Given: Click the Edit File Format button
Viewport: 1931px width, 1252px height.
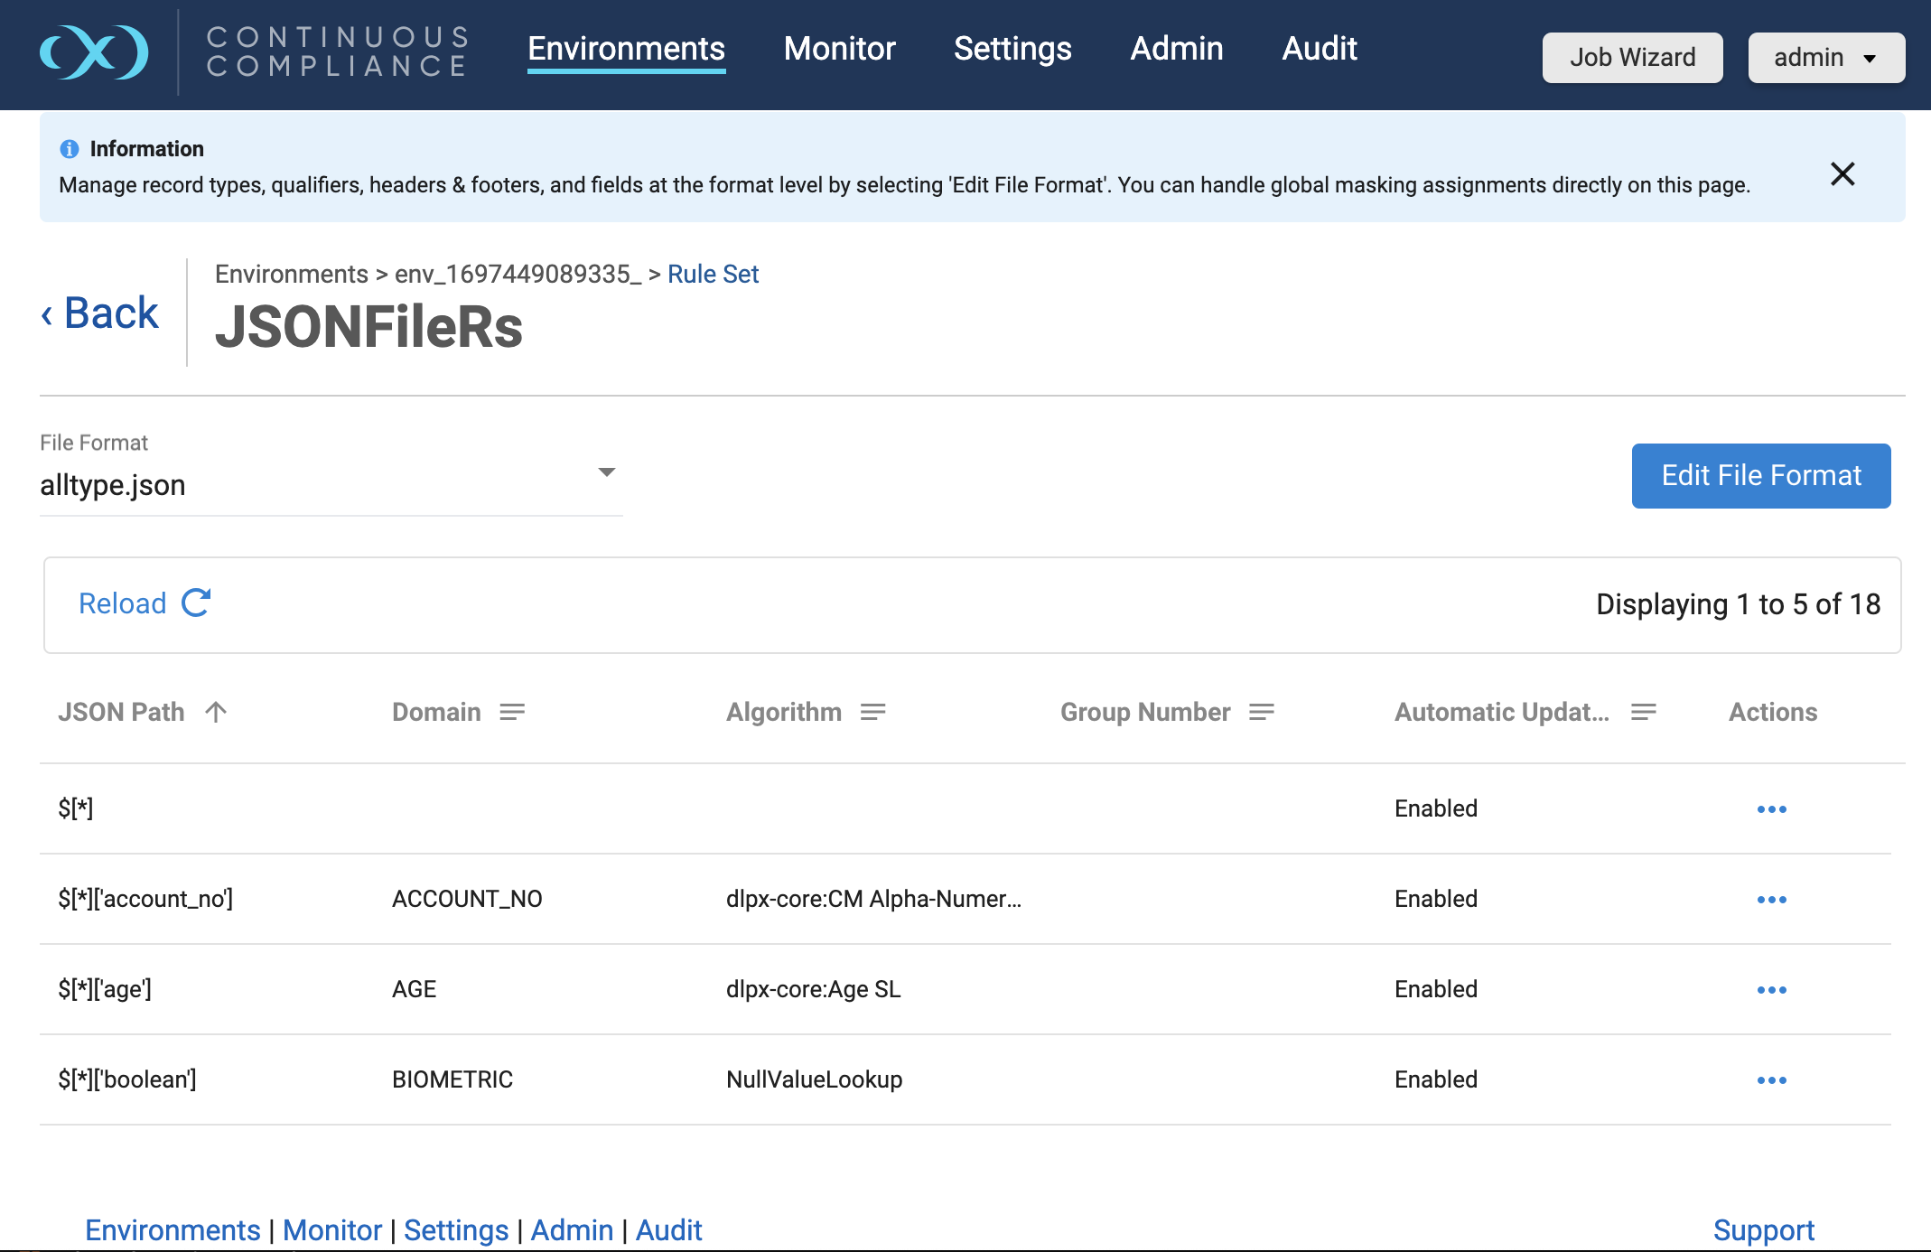Looking at the screenshot, I should [1760, 475].
